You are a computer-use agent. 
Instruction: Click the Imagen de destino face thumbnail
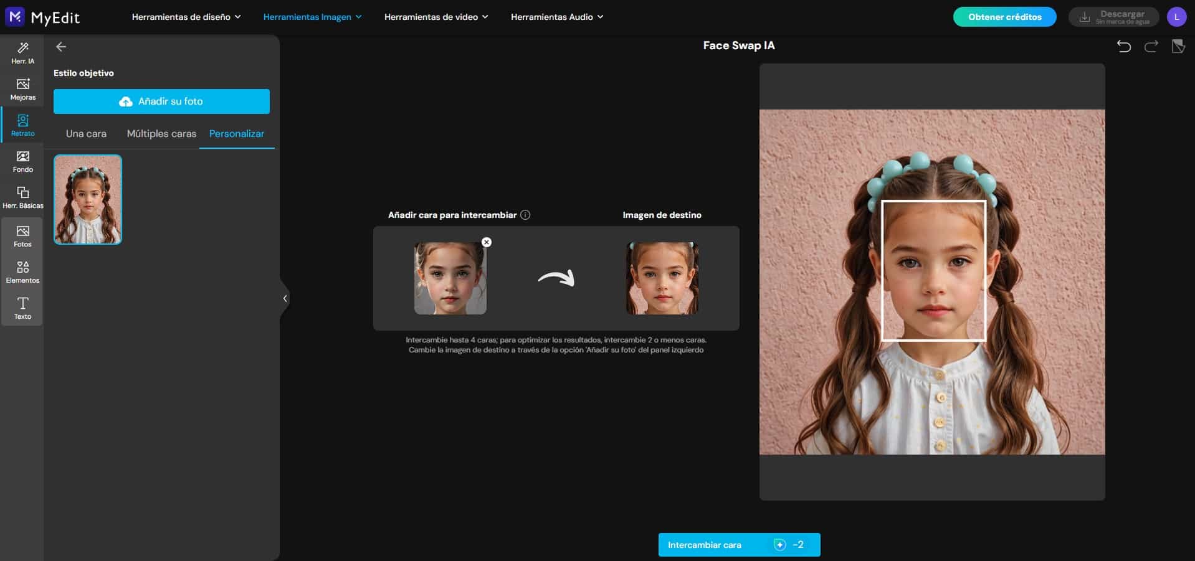pyautogui.click(x=662, y=278)
